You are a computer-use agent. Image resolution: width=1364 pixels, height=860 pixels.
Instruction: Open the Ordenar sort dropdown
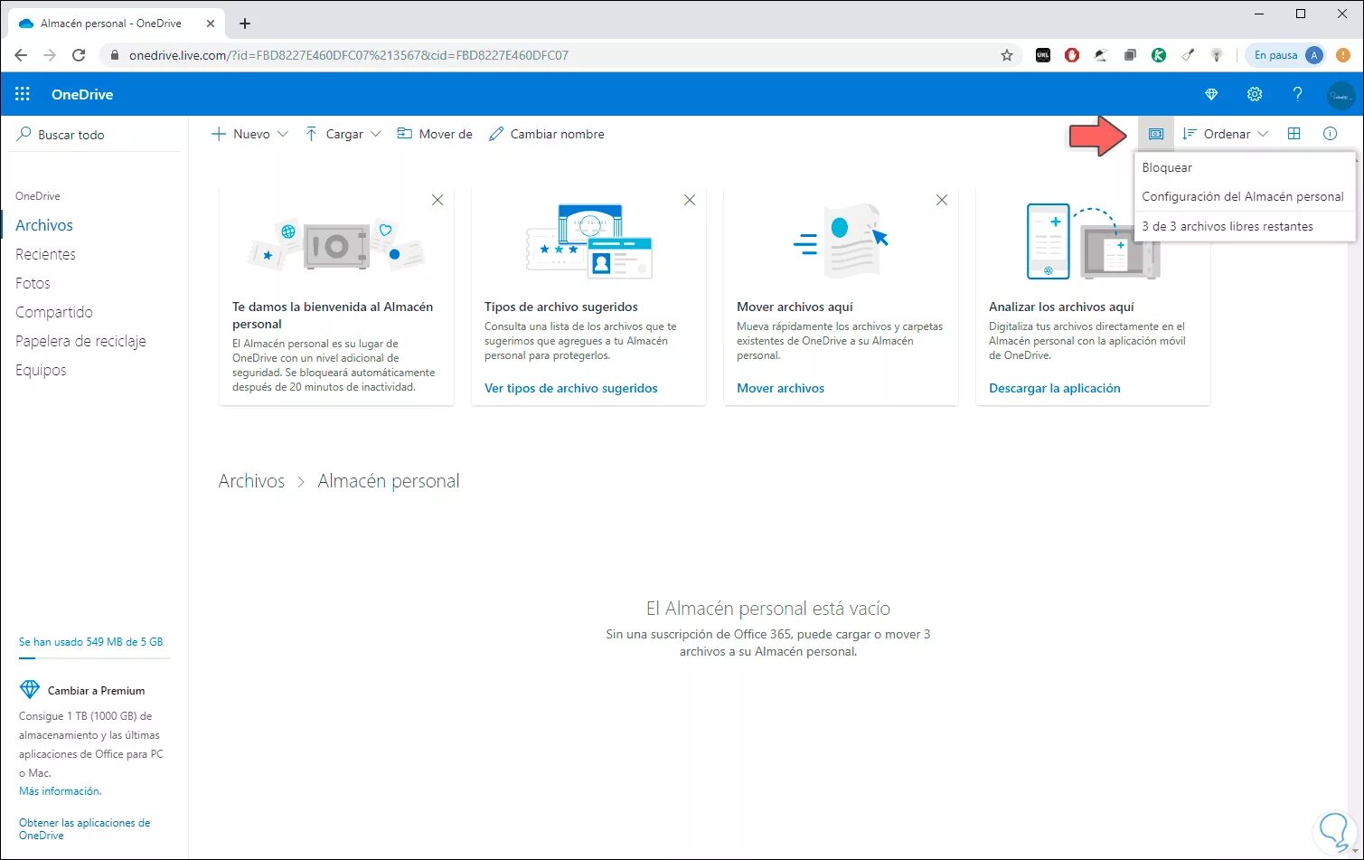[1226, 134]
